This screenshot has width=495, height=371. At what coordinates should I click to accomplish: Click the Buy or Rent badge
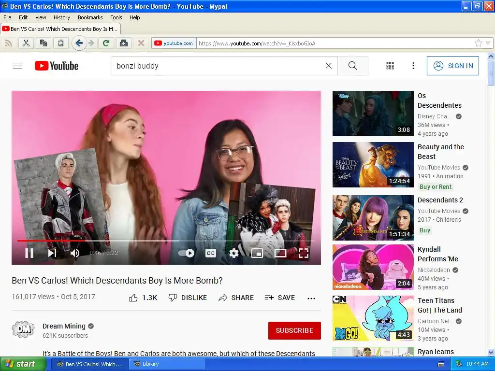pos(436,187)
